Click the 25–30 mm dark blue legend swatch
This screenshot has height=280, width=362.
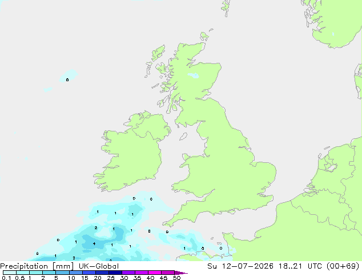pos(115,273)
